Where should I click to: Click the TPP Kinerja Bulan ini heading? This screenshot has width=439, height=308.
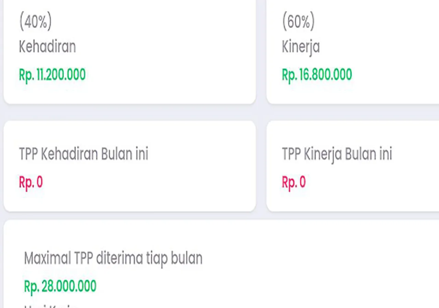pos(337,154)
